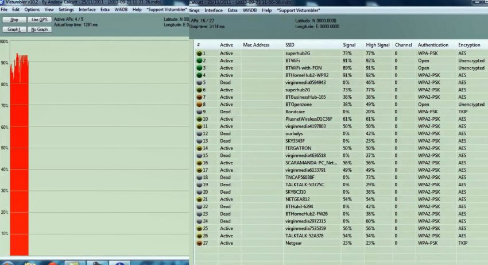
Task: Click the status icon for row 14 FERGATRON
Action: pyautogui.click(x=199, y=148)
